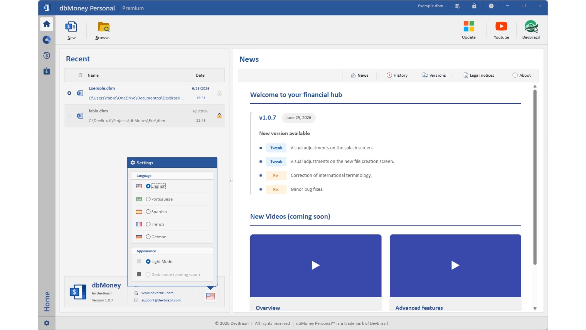Select the Portuguese language option
Viewport: 586px width, 330px height.
[x=159, y=199]
